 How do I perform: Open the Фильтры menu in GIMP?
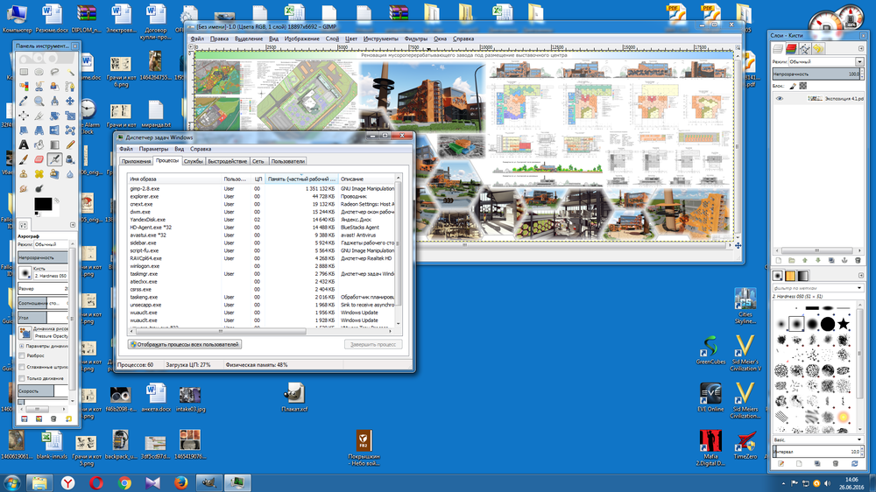pos(415,39)
